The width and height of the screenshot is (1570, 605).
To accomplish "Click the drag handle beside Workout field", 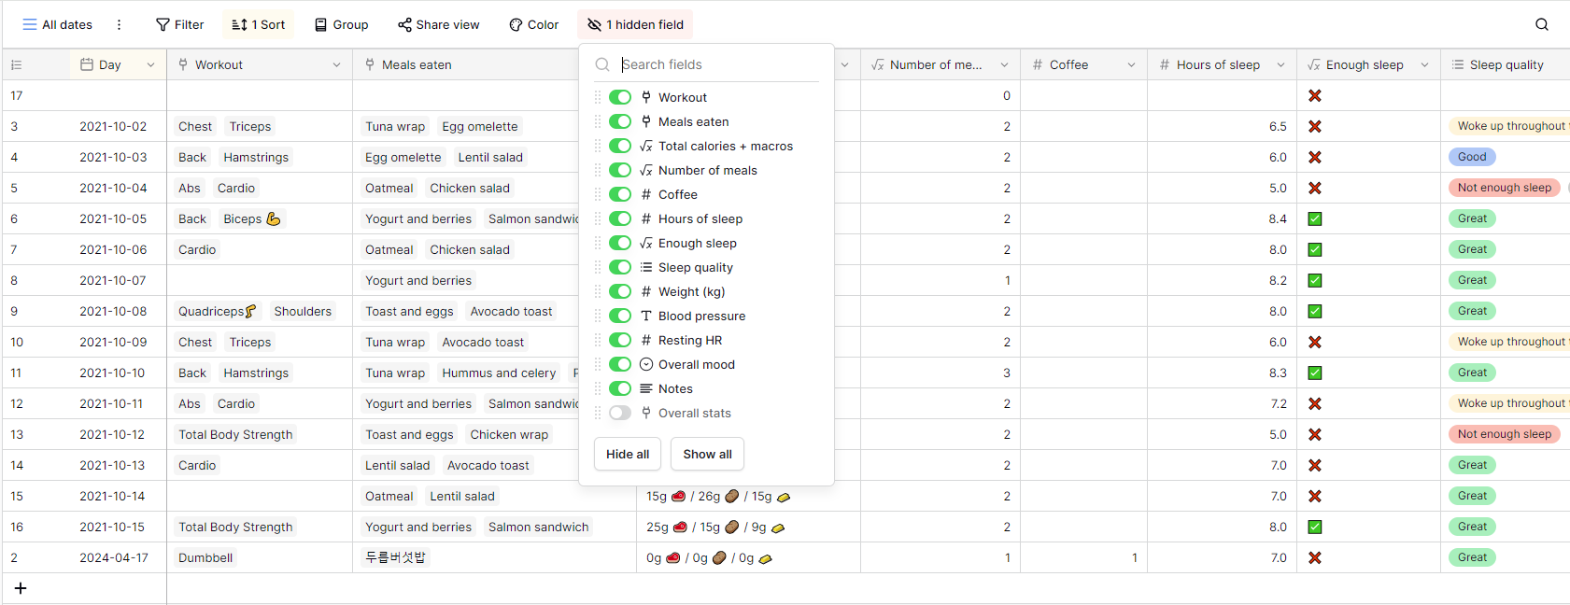I will (598, 97).
